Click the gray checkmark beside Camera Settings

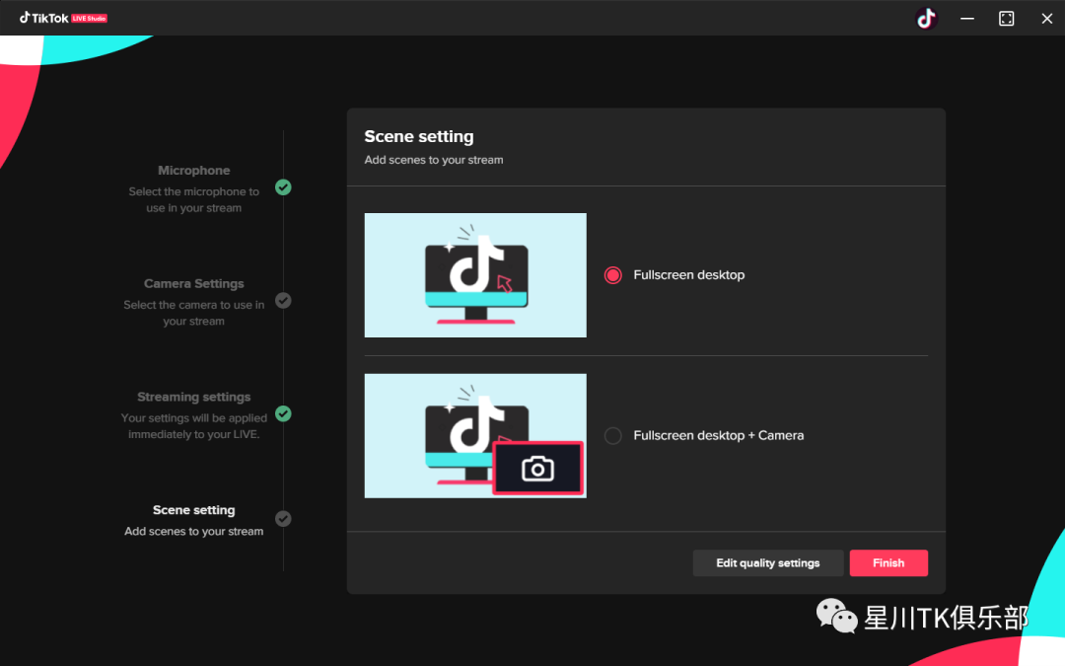pyautogui.click(x=283, y=300)
